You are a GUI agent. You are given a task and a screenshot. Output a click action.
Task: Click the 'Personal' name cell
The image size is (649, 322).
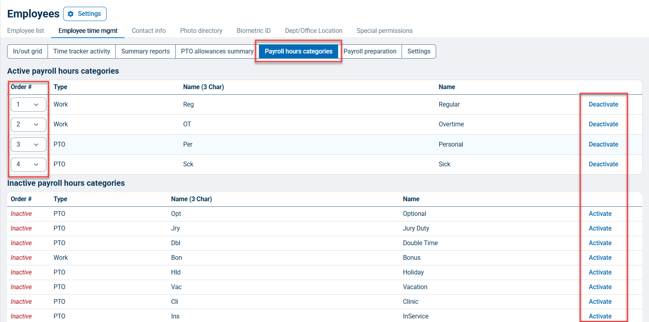(451, 145)
